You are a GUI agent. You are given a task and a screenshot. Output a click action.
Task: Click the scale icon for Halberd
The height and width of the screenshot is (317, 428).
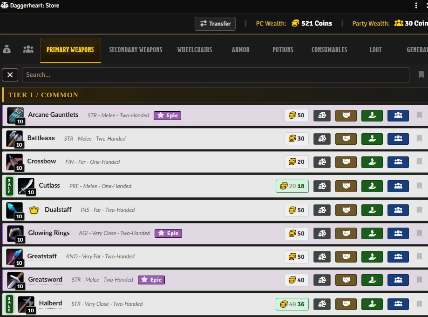click(322, 304)
